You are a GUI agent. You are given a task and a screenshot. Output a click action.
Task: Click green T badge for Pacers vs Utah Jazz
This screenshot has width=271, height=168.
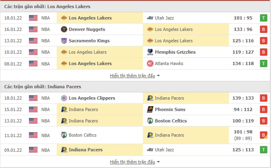264,150
